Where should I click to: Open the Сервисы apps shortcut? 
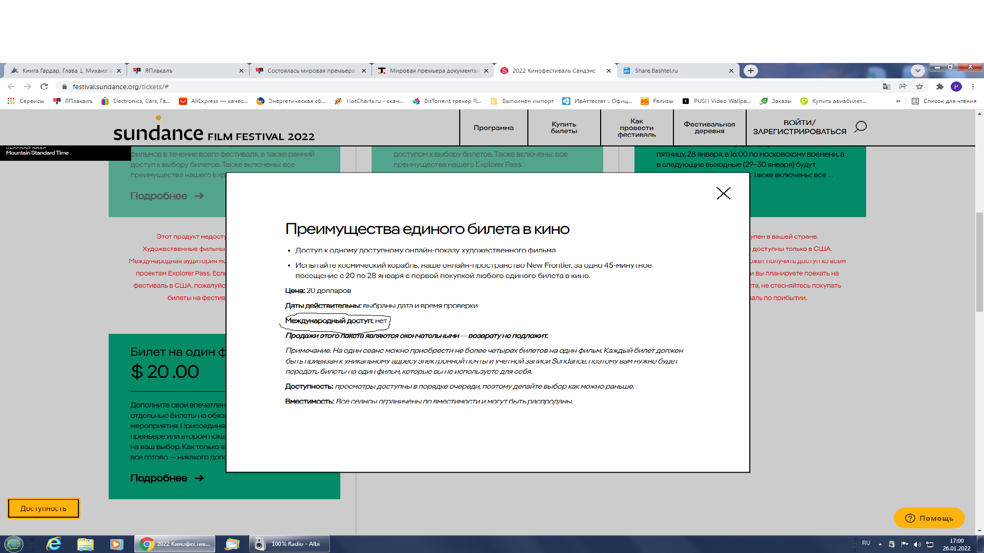click(x=26, y=101)
